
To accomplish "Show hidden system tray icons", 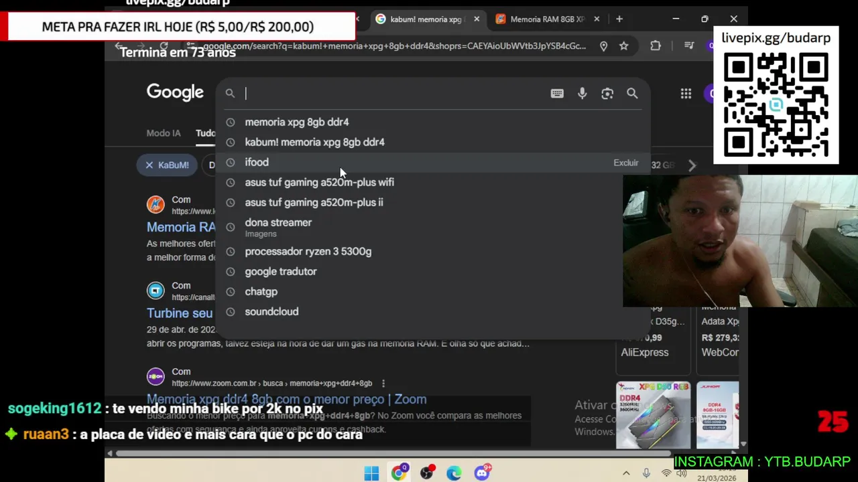I will 626,473.
